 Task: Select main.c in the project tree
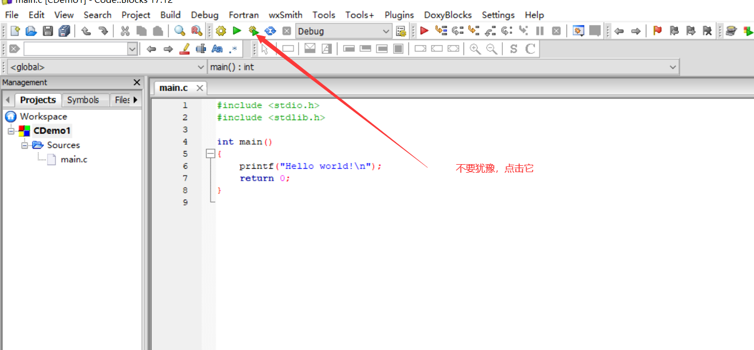pyautogui.click(x=74, y=160)
